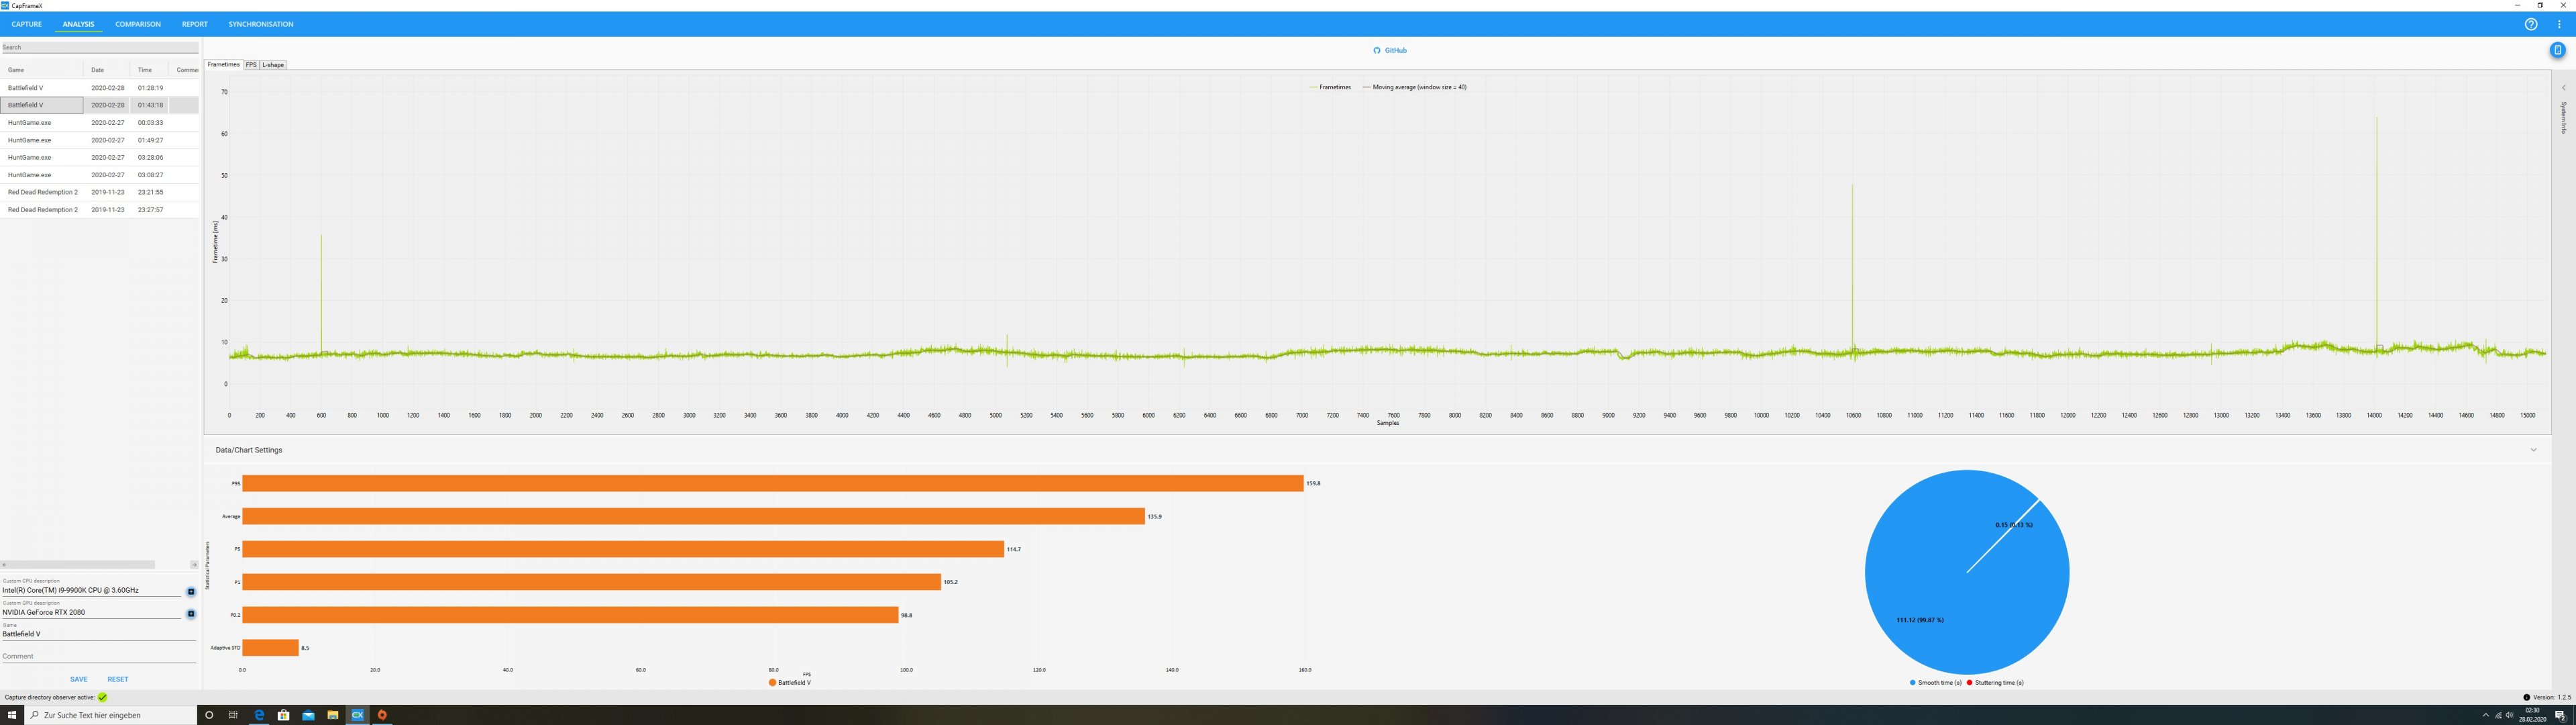The image size is (2576, 725).
Task: Open the three-dot options menu
Action: point(2559,24)
